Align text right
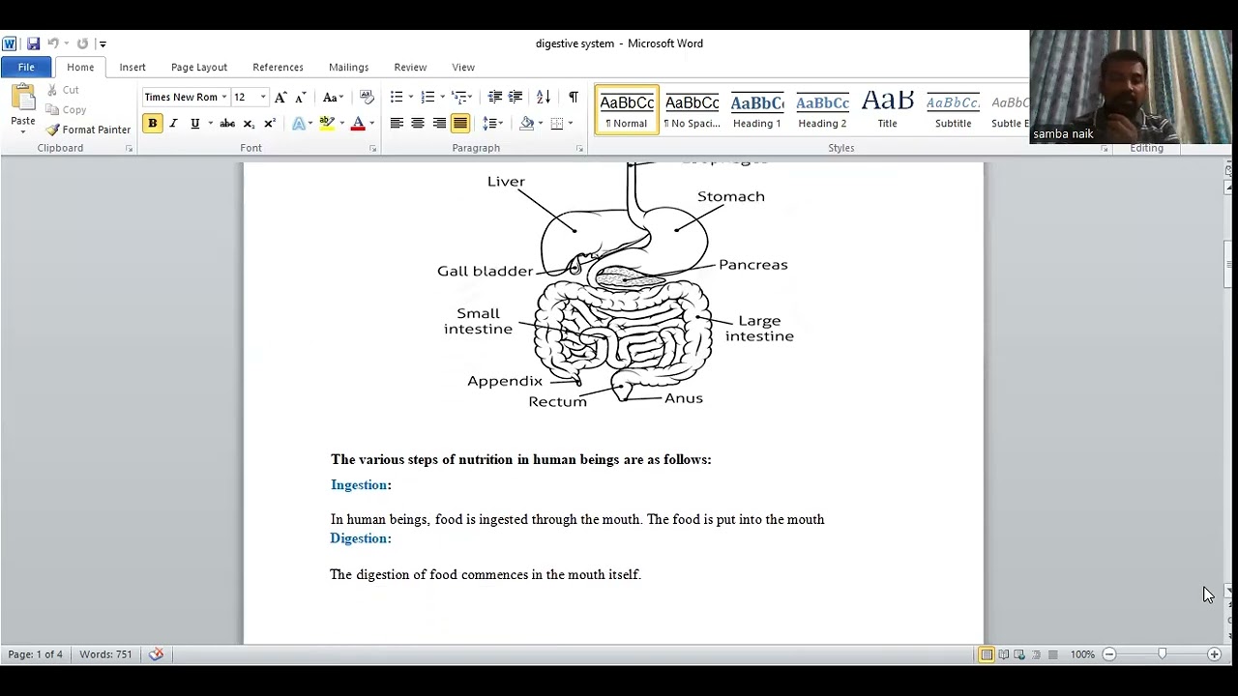1238x696 pixels. click(x=439, y=123)
